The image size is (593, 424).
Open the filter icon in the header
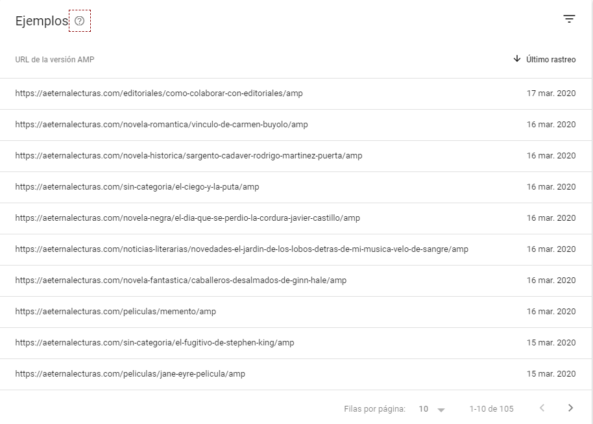click(569, 19)
